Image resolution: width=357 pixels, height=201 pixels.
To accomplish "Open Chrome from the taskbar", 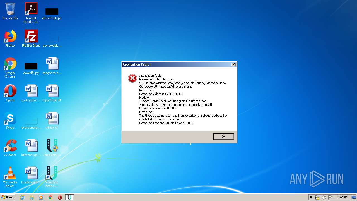I will point(50,197).
